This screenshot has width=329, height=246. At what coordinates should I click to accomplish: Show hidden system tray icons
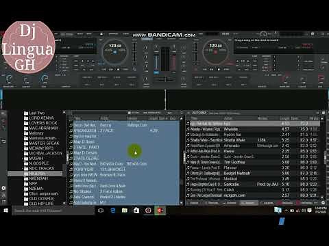coord(287,210)
